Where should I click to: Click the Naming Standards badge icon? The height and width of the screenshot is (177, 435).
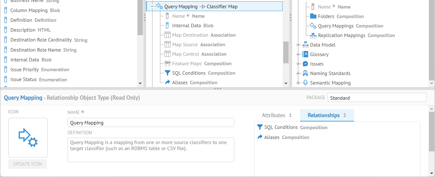click(305, 73)
